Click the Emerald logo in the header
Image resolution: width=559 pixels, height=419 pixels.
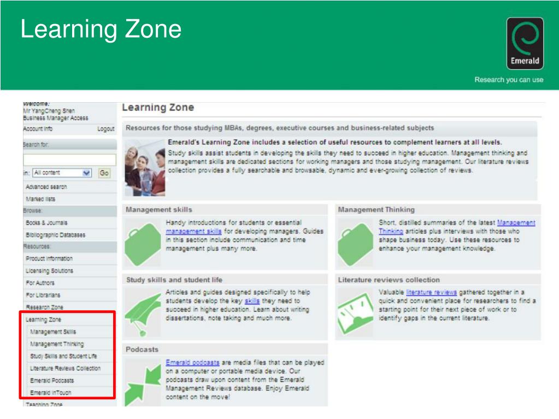click(x=525, y=43)
